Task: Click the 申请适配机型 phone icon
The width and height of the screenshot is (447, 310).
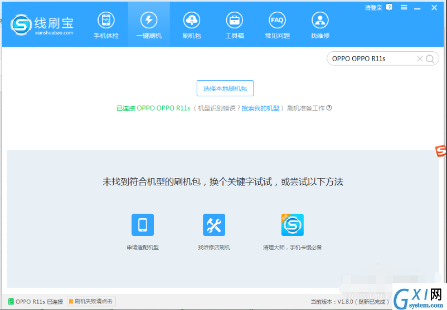Action: point(143,225)
